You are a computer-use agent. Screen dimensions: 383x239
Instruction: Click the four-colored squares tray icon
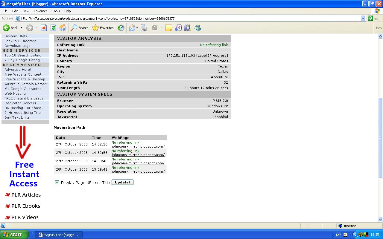[x=366, y=235]
